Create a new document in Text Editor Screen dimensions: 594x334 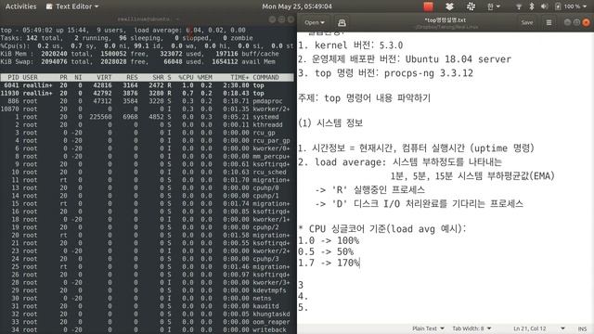(x=342, y=22)
